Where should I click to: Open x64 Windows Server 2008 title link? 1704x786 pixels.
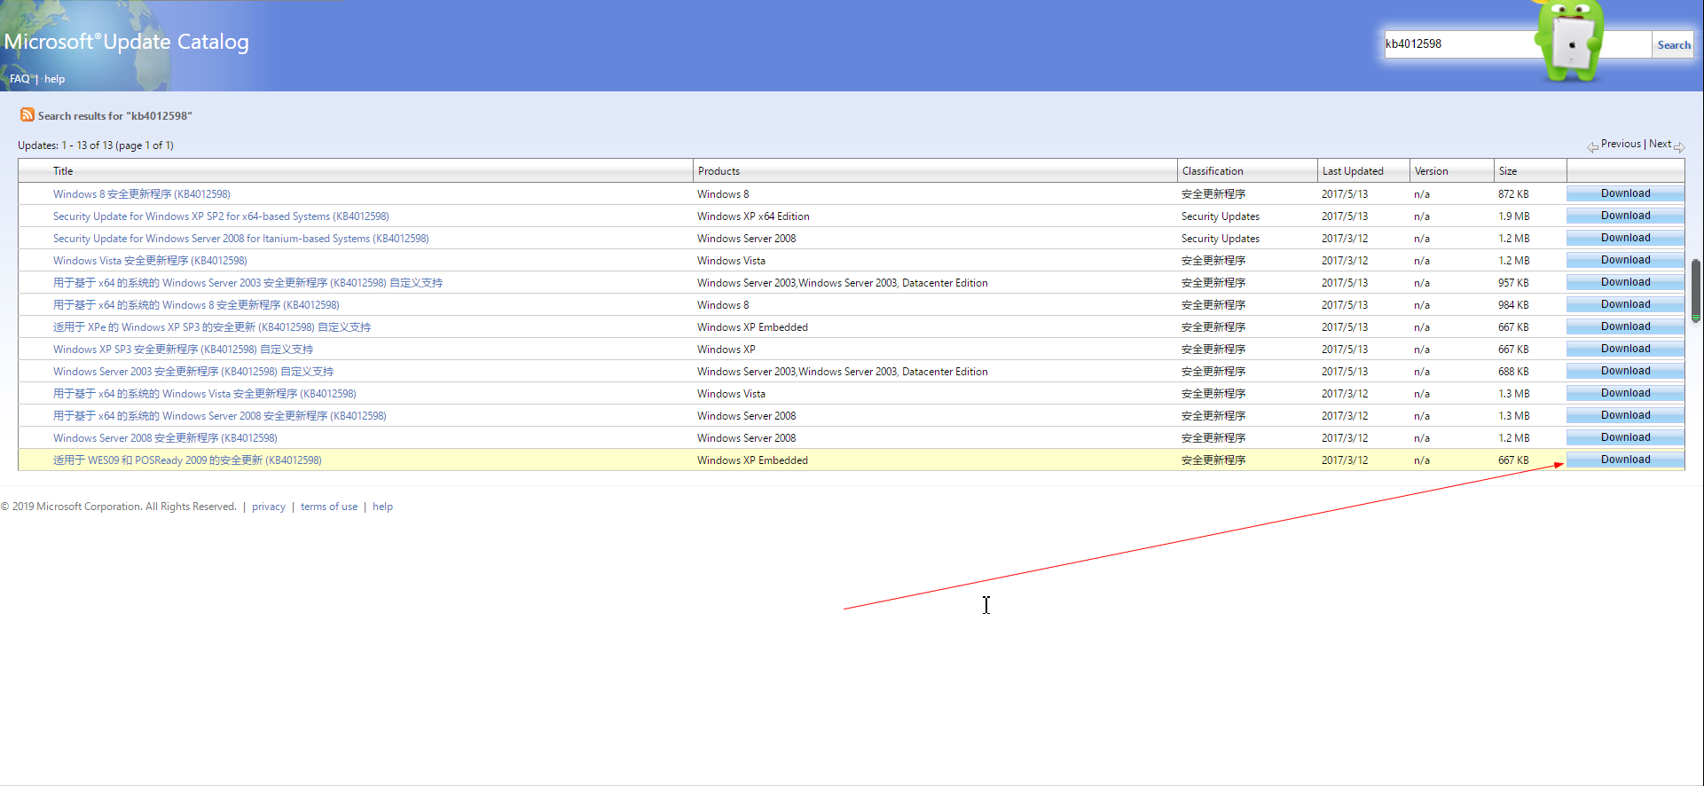(x=219, y=416)
